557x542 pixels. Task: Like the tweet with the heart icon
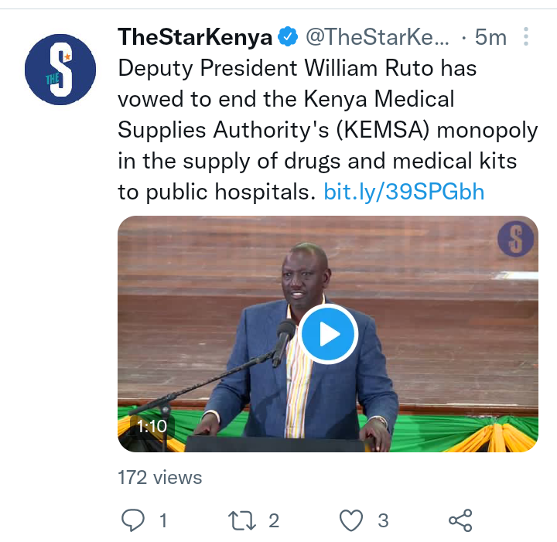351,520
